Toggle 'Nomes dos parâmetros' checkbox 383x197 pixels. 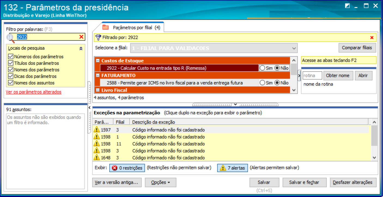pyautogui.click(x=11, y=70)
